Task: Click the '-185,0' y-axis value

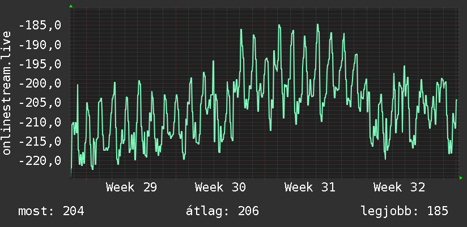Action: point(40,26)
